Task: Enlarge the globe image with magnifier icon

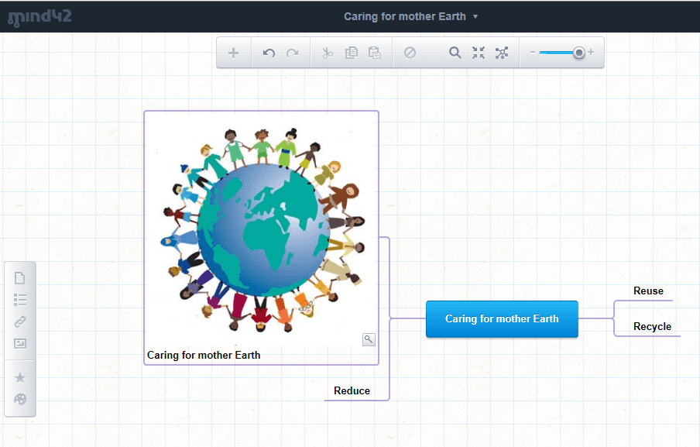Action: tap(369, 339)
